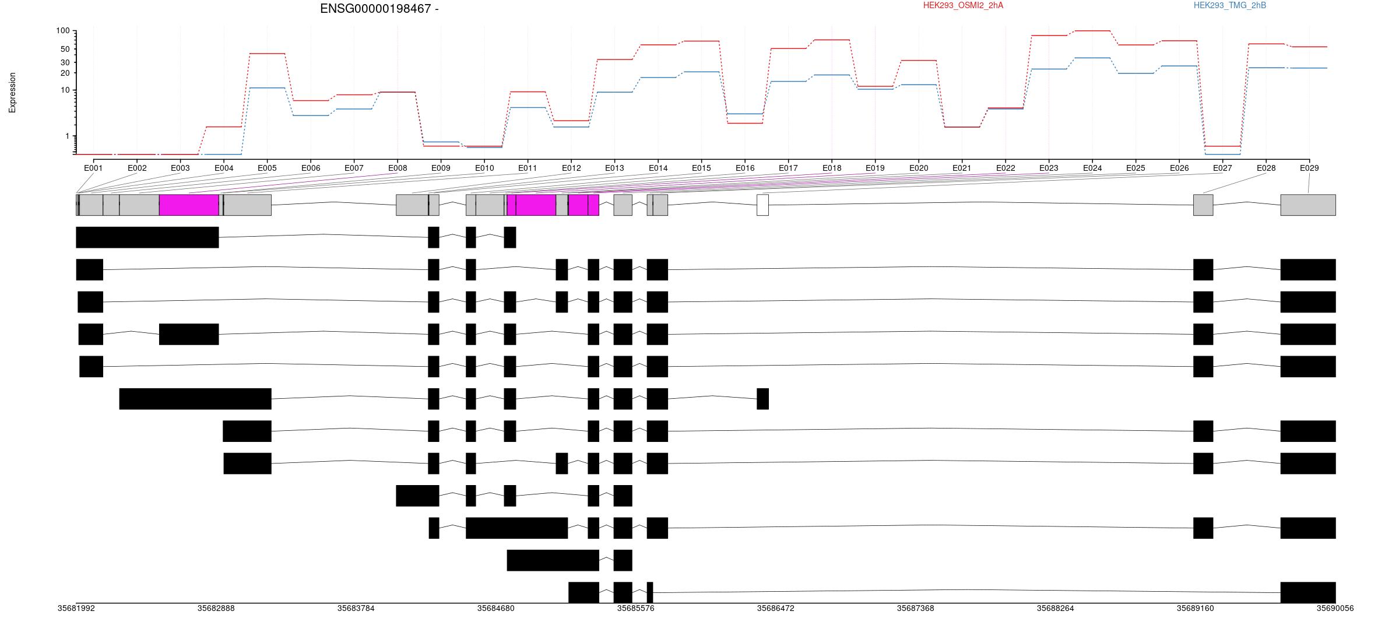
Task: Click the 100 tick on expression axis
Action: coord(63,31)
